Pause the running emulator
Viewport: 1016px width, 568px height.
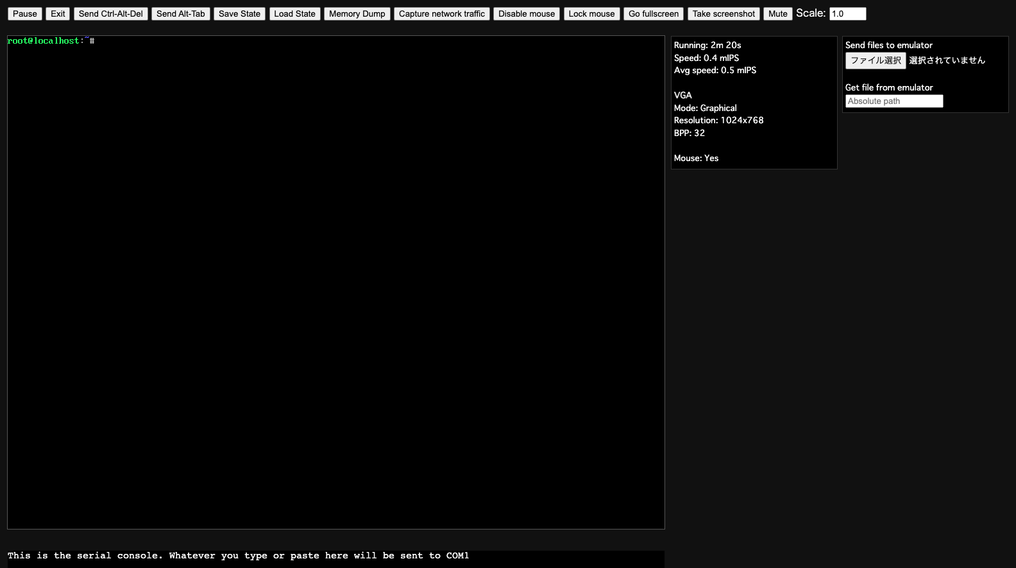pos(25,13)
